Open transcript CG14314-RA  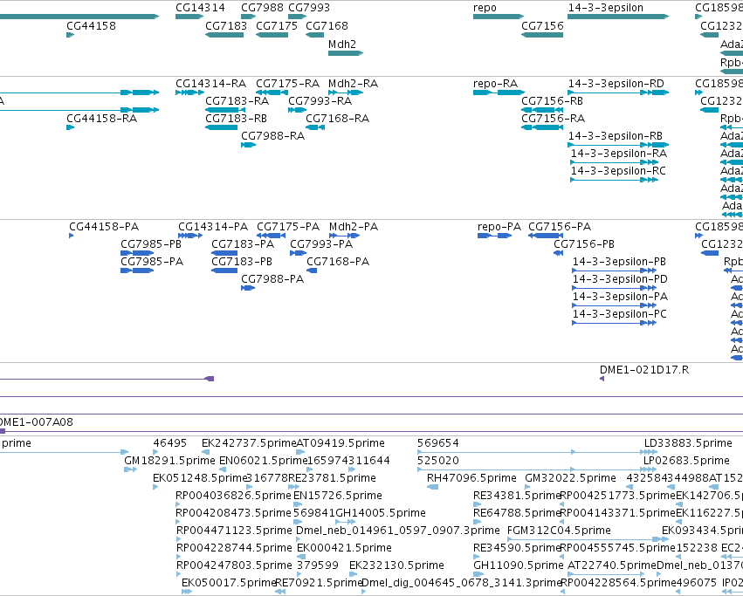pyautogui.click(x=211, y=84)
